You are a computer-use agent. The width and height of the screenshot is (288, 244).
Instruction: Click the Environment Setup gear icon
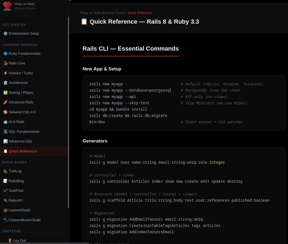[5, 34]
